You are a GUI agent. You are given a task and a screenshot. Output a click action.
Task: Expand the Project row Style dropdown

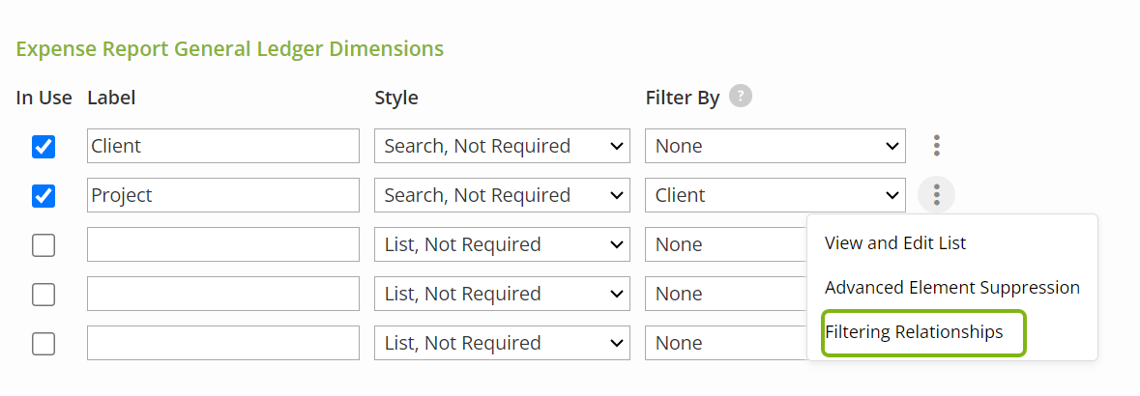[503, 195]
